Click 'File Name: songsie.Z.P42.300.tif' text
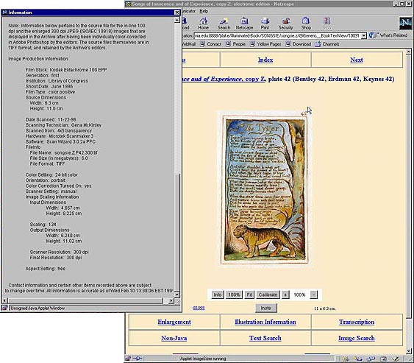This screenshot has width=414, height=363. pos(64,153)
